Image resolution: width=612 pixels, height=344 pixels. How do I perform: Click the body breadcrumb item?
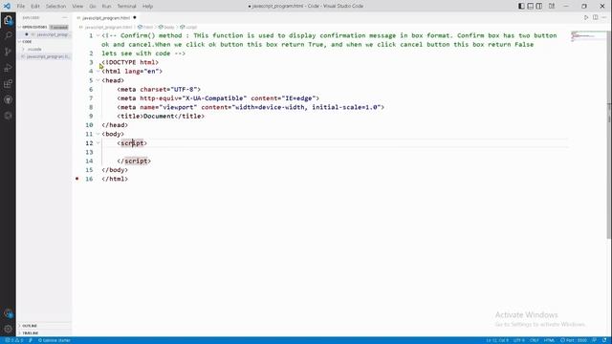166,27
